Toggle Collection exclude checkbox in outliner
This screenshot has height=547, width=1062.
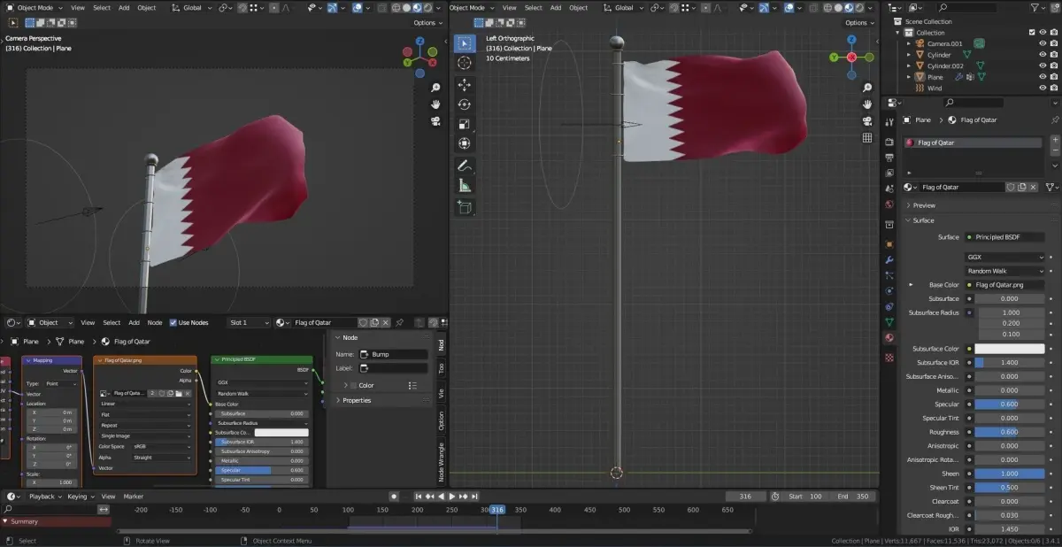(x=1032, y=33)
